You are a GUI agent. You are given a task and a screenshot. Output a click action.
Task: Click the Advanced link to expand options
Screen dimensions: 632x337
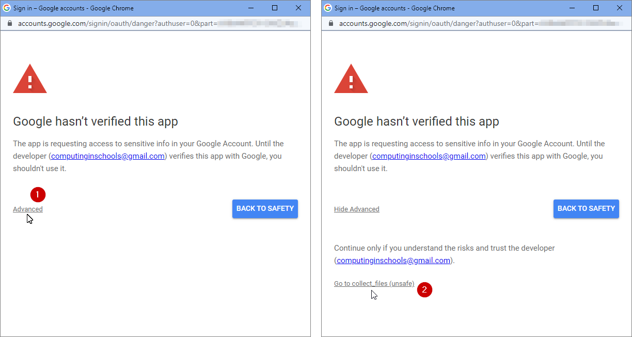(x=28, y=209)
